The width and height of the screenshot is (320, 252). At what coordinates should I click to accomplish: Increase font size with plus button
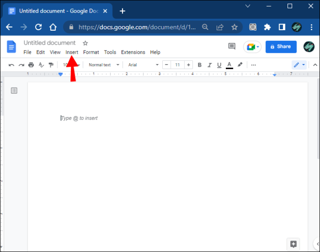point(188,65)
